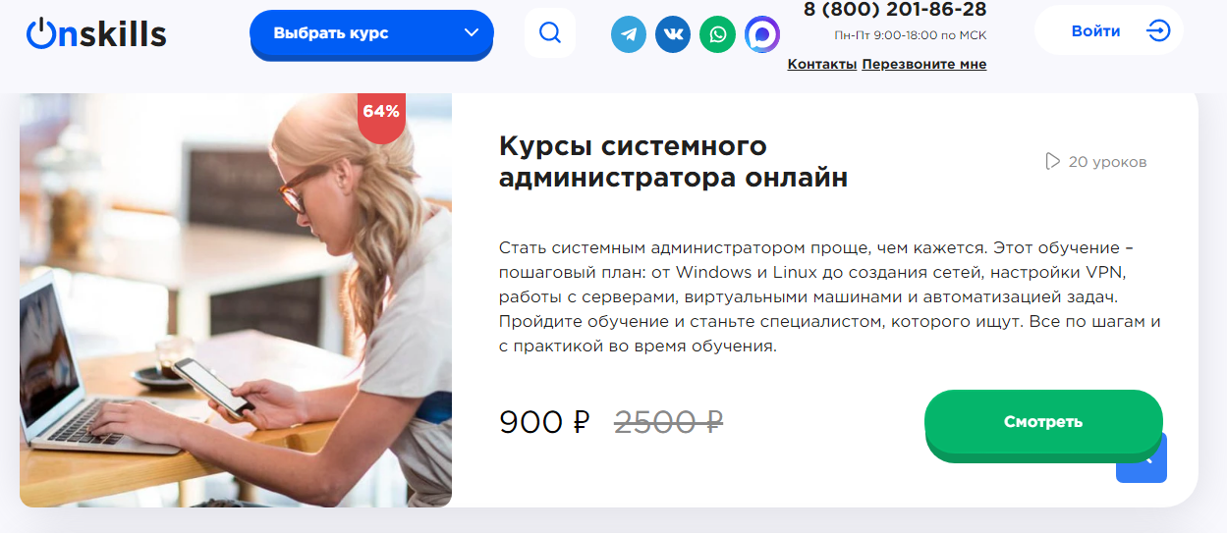Open the WhatsApp chat icon
Screen dimensions: 1227x533
coord(717,34)
